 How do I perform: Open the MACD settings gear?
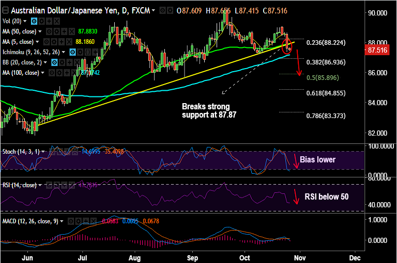point(78,221)
